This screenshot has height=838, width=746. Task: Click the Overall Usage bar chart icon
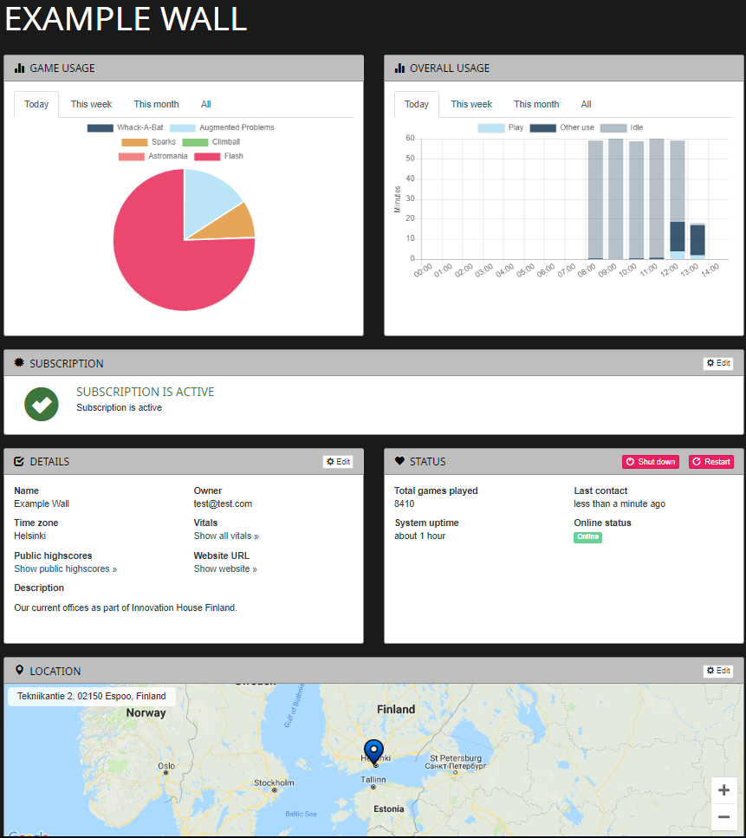pyautogui.click(x=399, y=68)
